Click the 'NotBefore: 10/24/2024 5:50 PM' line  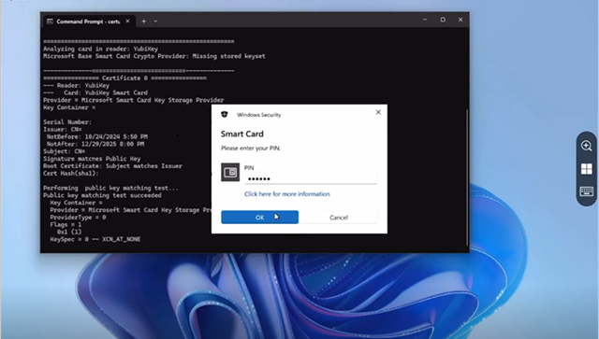97,136
